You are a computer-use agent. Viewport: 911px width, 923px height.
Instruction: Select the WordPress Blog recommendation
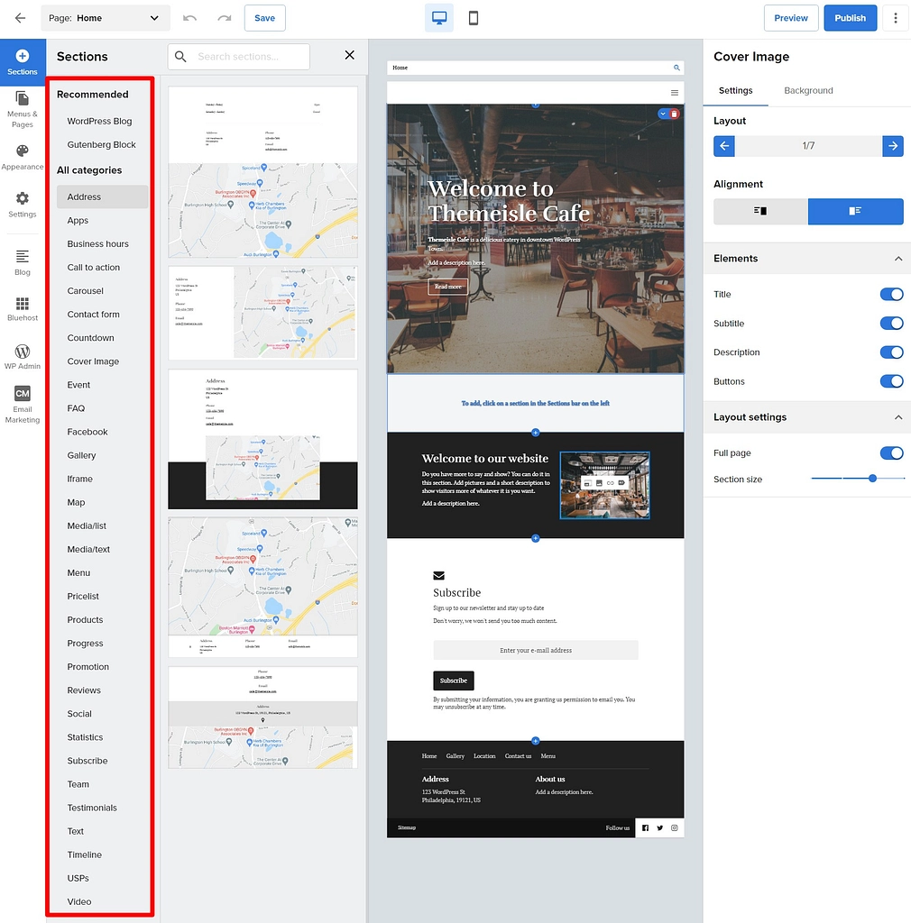(x=99, y=122)
